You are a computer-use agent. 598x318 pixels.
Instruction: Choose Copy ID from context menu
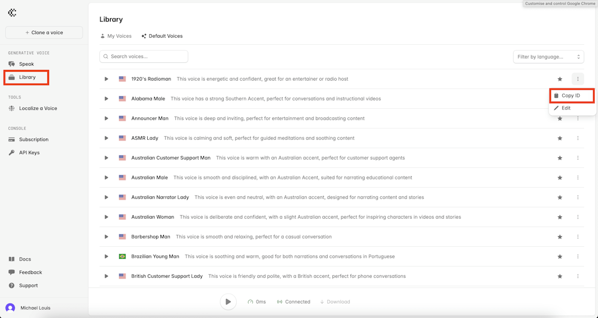(571, 96)
